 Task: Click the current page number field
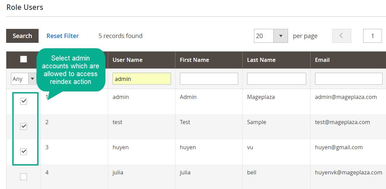click(372, 36)
